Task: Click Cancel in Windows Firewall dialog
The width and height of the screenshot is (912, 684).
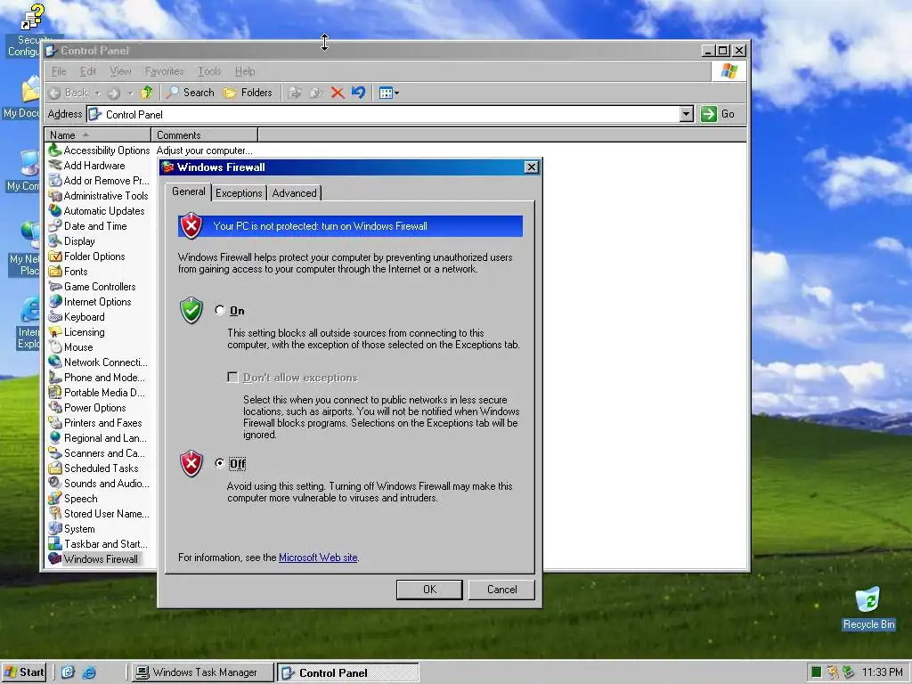Action: (x=501, y=590)
